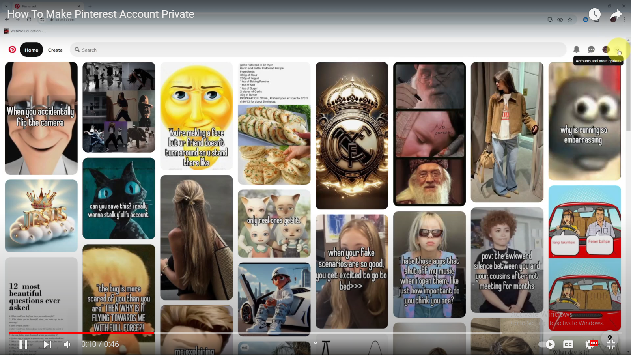
Task: Toggle the autoplay switch
Action: [x=547, y=344]
